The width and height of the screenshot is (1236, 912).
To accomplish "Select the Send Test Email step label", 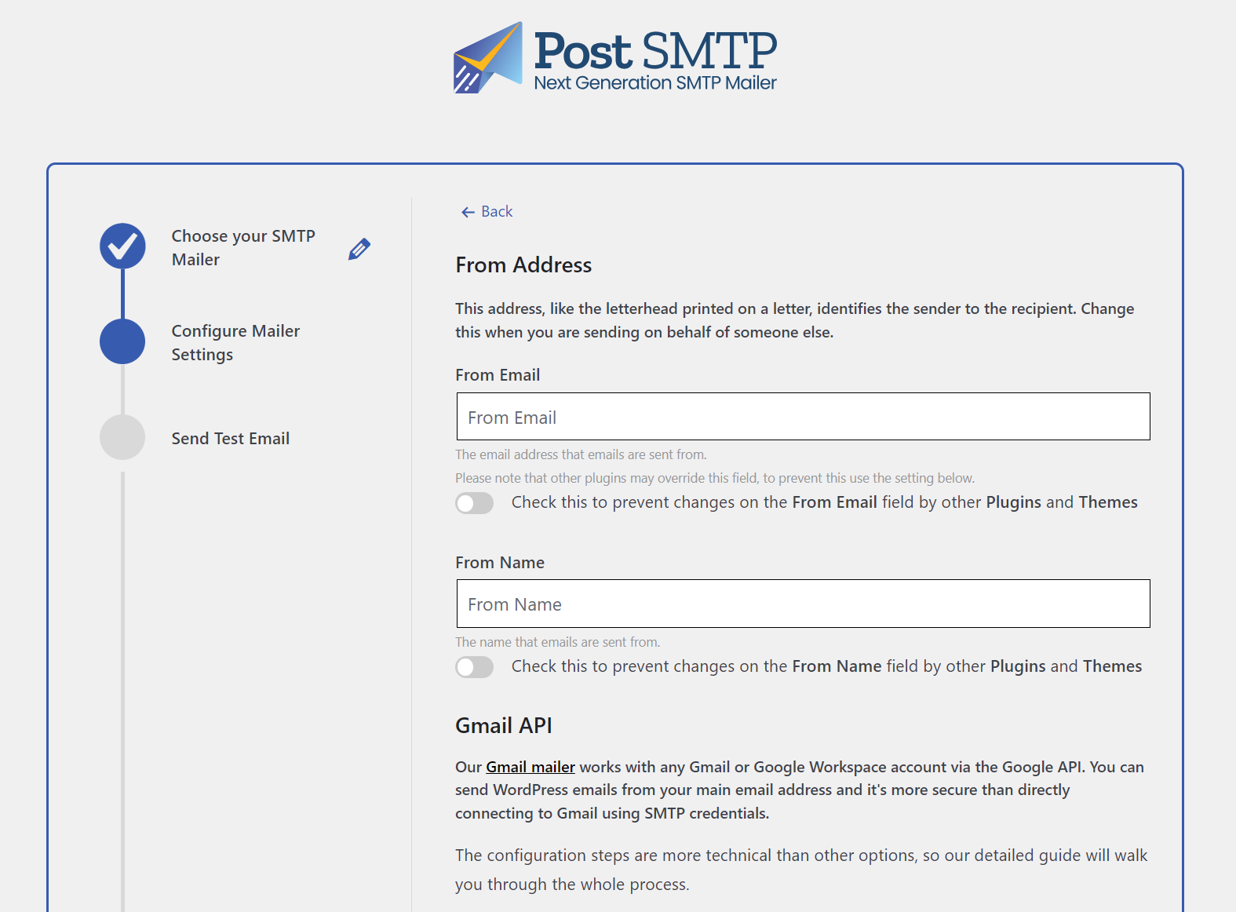I will click(x=231, y=439).
